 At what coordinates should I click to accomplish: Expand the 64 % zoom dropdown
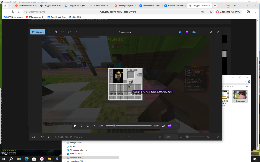pyautogui.click(x=170, y=137)
